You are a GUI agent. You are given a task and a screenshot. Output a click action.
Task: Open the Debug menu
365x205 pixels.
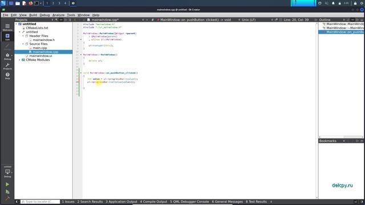tap(44, 15)
